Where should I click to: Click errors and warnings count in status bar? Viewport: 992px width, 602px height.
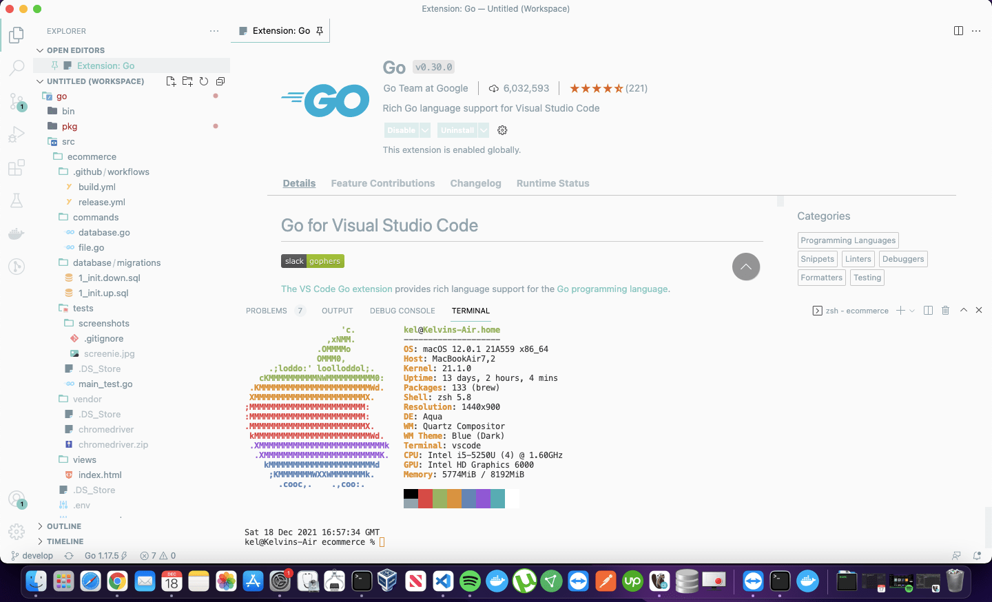pyautogui.click(x=158, y=556)
